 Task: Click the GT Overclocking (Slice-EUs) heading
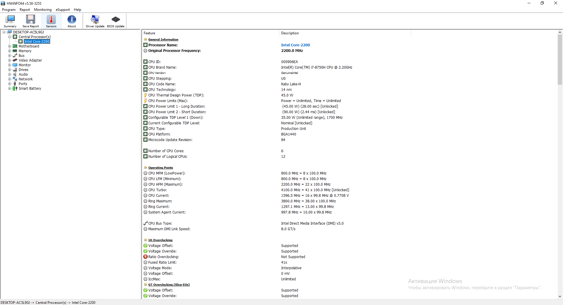169,285
